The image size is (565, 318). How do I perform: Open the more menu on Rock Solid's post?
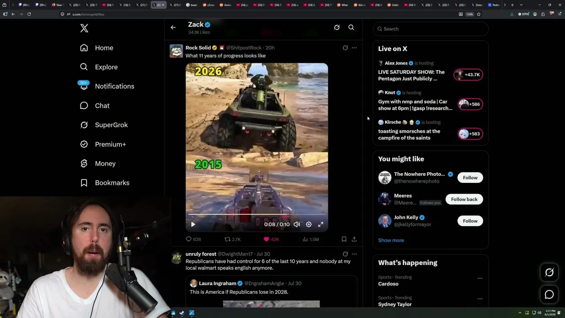click(354, 48)
